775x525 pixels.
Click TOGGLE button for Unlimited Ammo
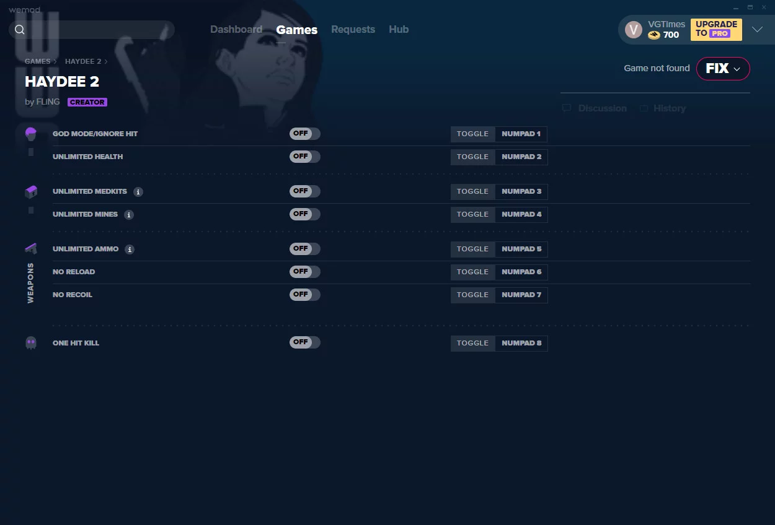[x=473, y=249]
